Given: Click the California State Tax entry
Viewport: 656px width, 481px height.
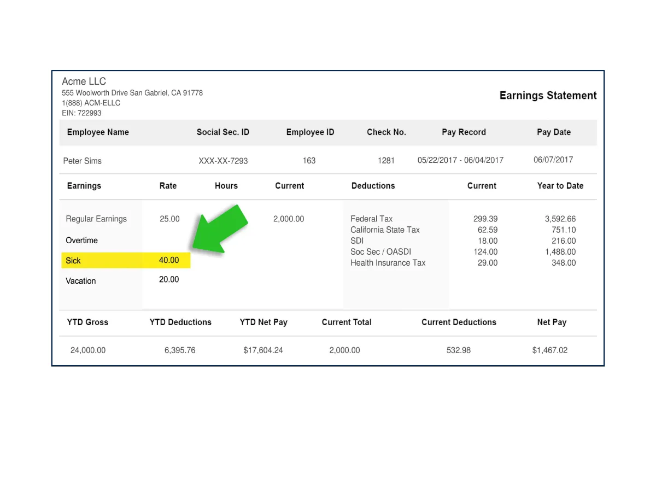Looking at the screenshot, I should pos(385,230).
